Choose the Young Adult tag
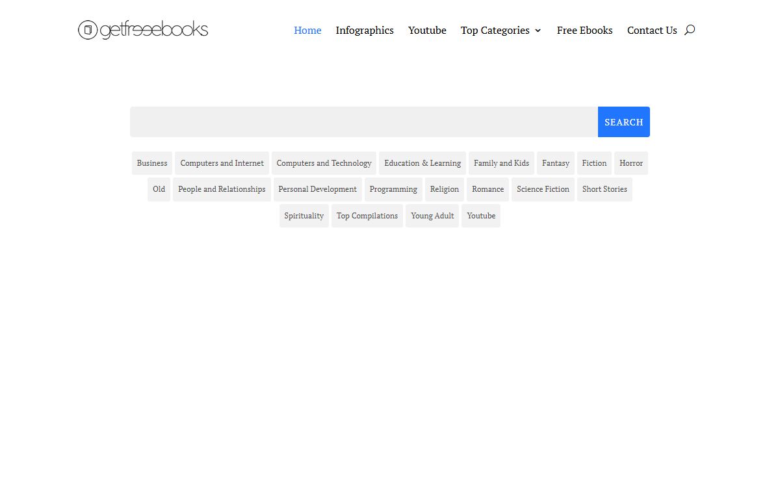Image resolution: width=780 pixels, height=481 pixels. [x=432, y=216]
